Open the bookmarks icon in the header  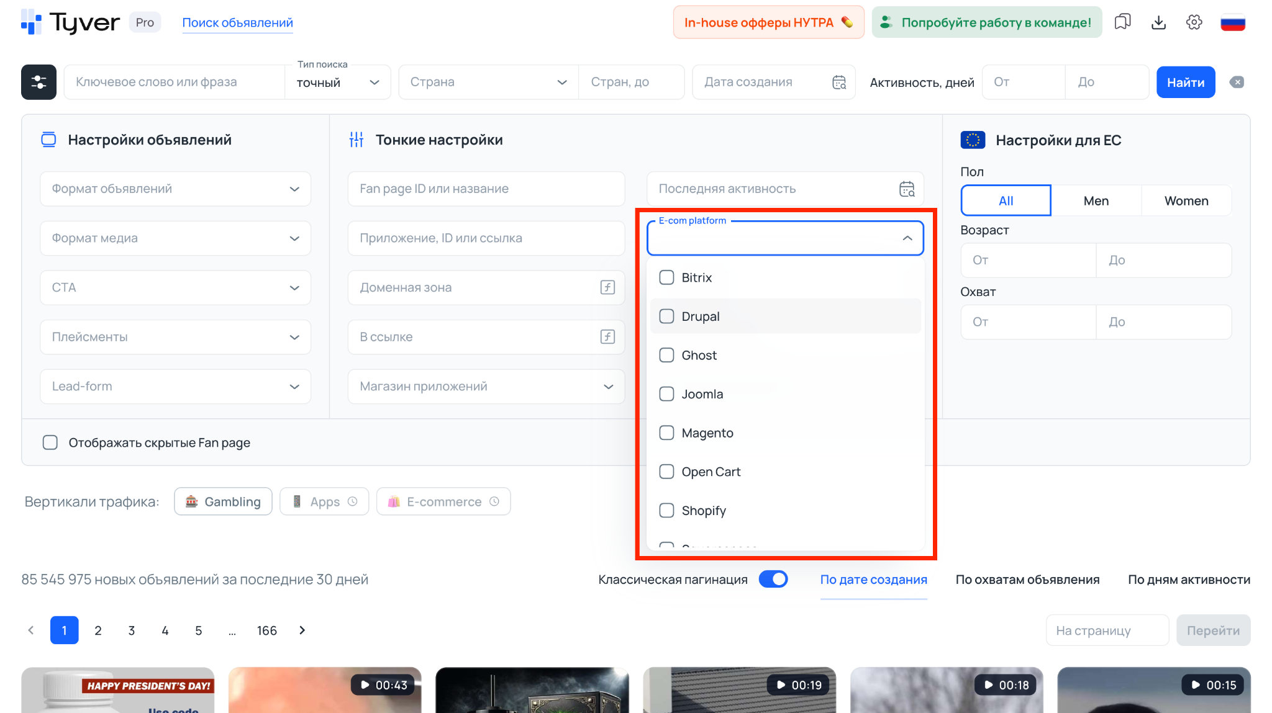(1122, 22)
